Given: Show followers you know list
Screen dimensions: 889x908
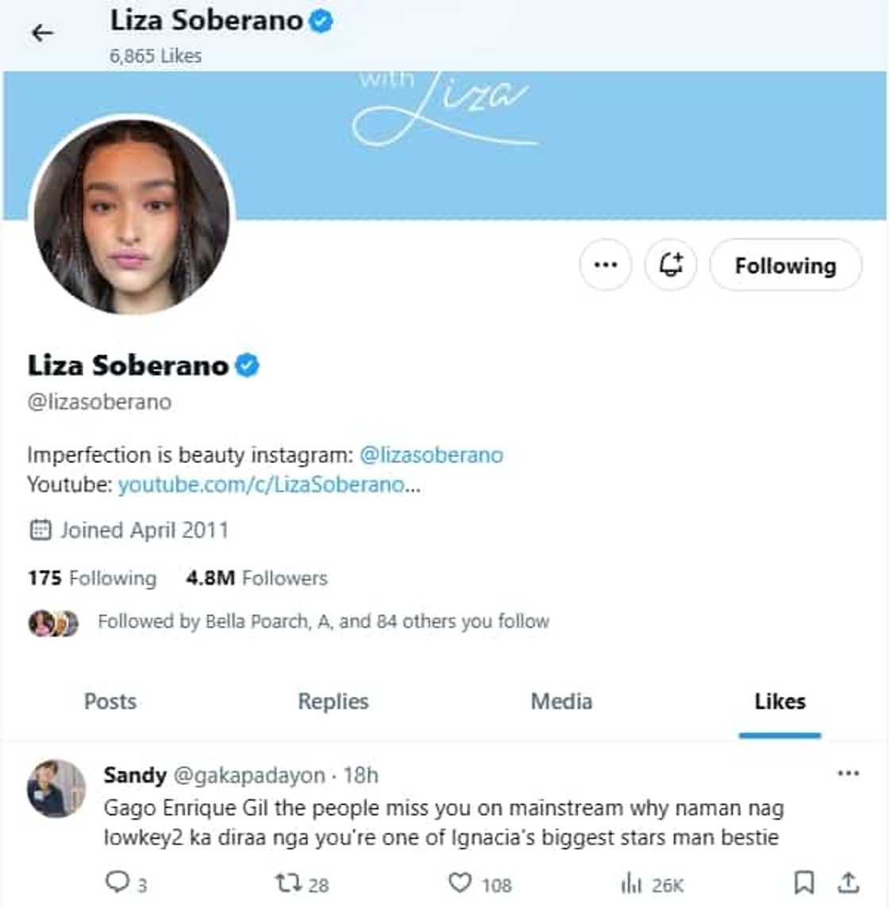Looking at the screenshot, I should 323,621.
